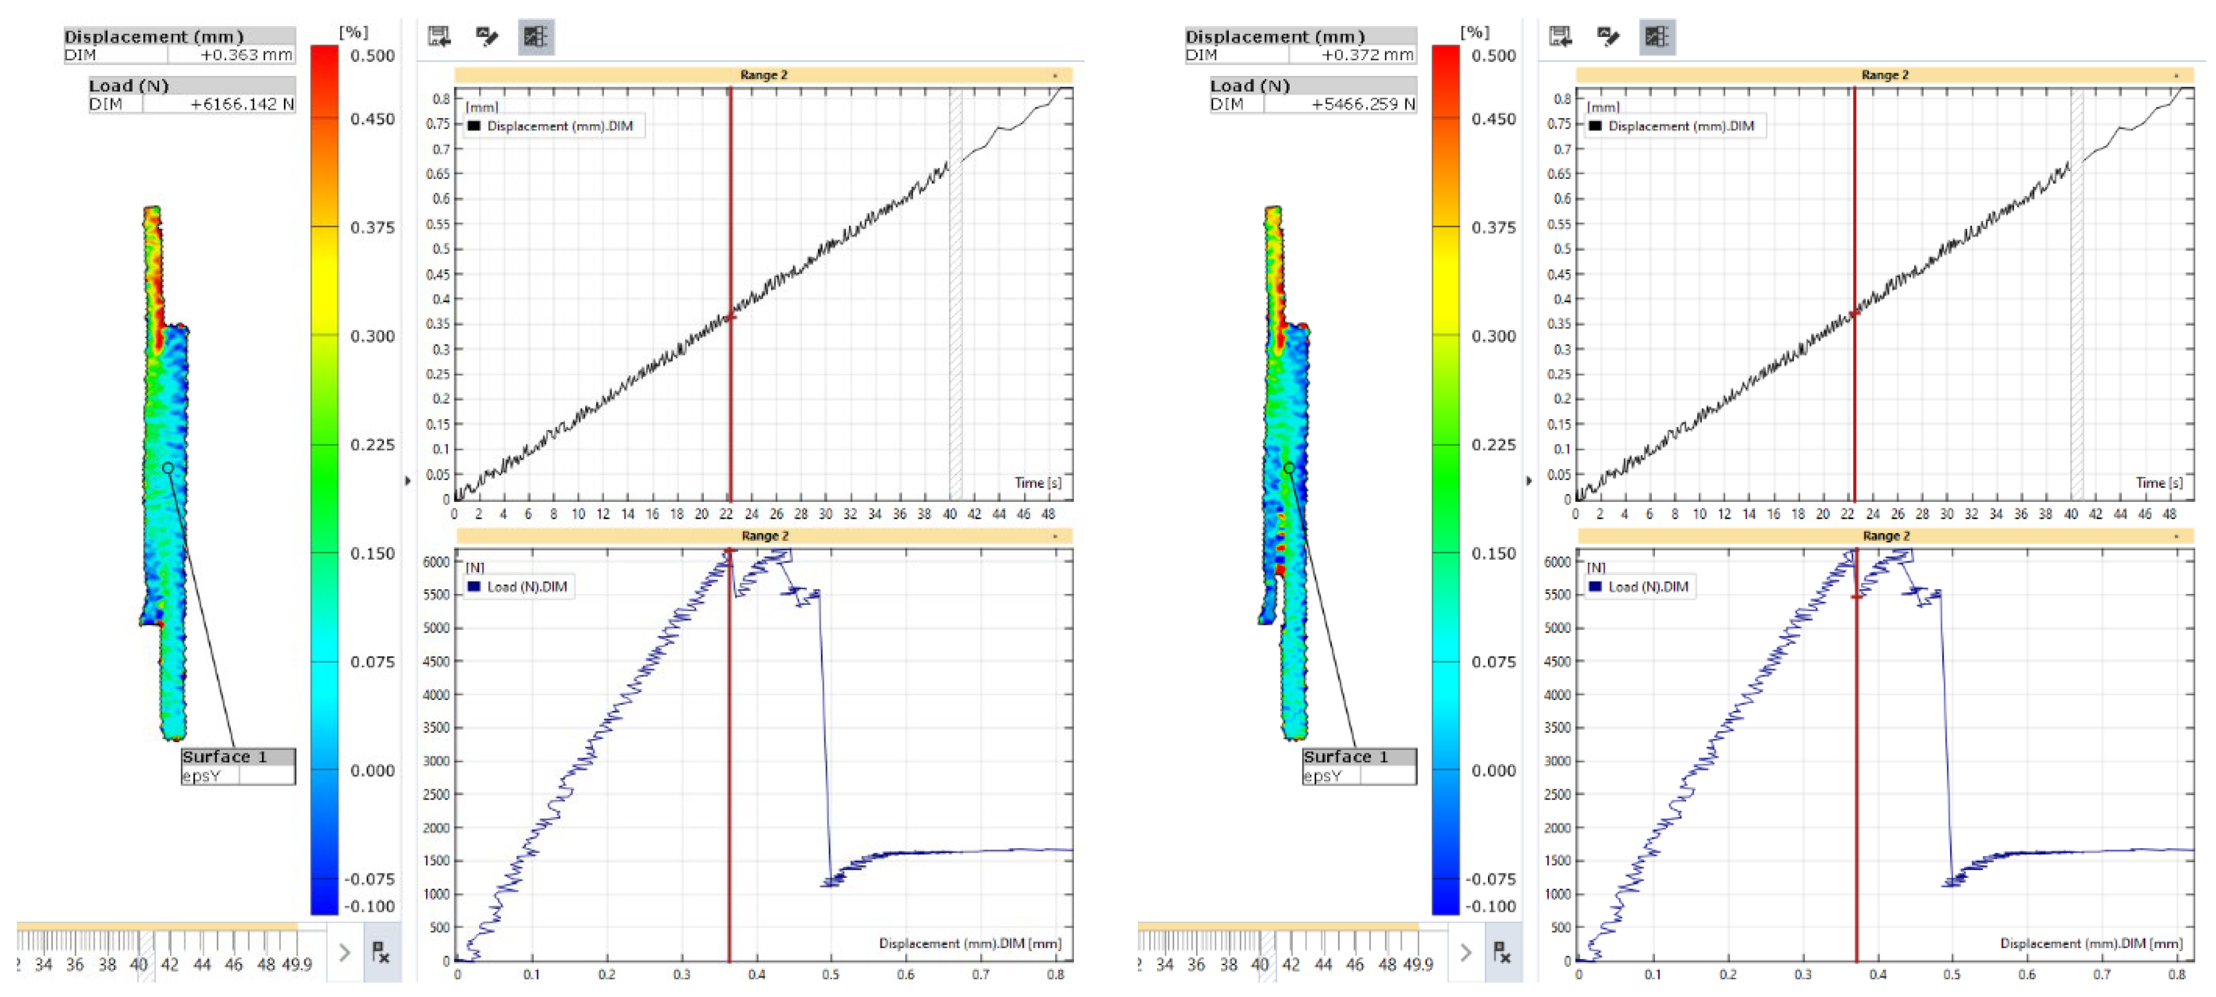The image size is (2216, 997).
Task: Click the flag-with-X marker icon in right panel
Action: [1502, 952]
